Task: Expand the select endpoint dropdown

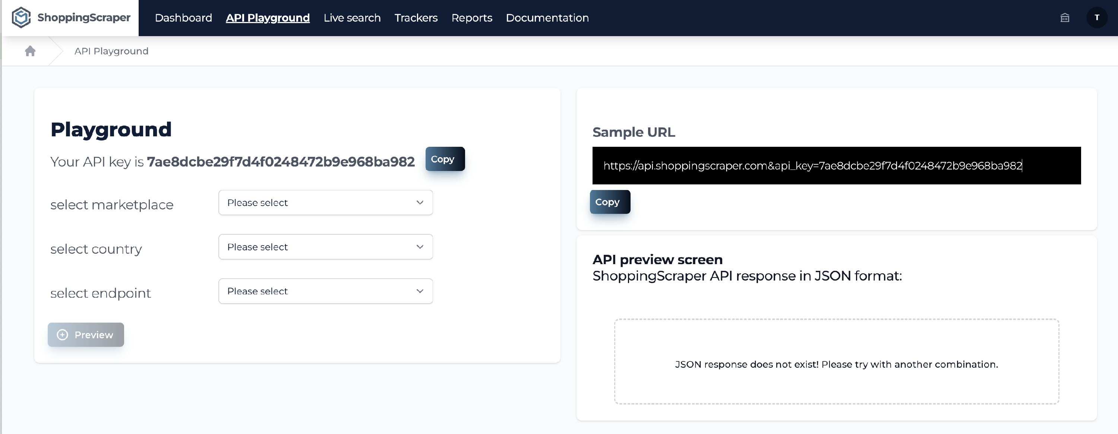Action: pyautogui.click(x=325, y=291)
